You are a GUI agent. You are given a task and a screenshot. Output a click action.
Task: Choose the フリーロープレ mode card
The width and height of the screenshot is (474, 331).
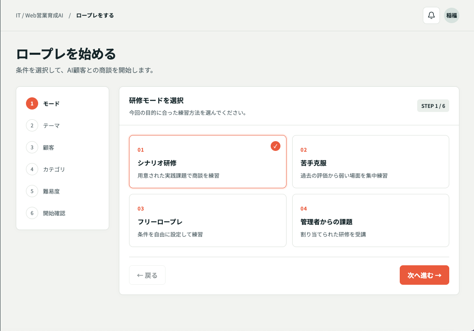(x=208, y=220)
